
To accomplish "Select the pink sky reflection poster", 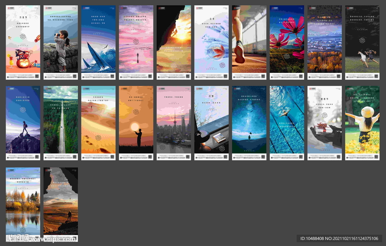I will click(136, 42).
